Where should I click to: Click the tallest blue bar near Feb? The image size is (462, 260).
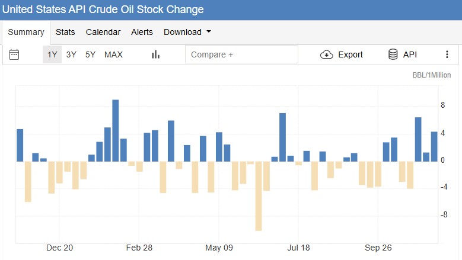(x=116, y=130)
